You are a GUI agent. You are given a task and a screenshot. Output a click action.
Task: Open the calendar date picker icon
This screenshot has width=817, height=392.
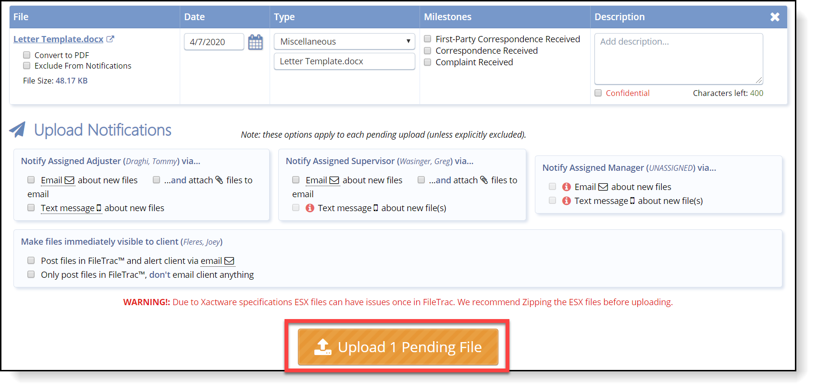pyautogui.click(x=255, y=42)
